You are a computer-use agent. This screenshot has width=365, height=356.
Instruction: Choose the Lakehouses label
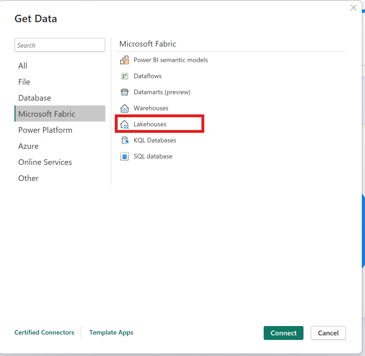point(150,124)
